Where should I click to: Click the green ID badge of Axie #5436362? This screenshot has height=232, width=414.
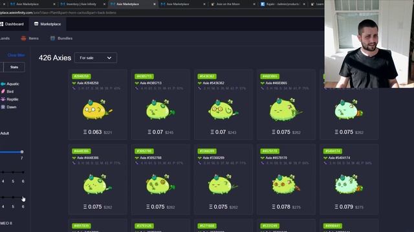207,76
